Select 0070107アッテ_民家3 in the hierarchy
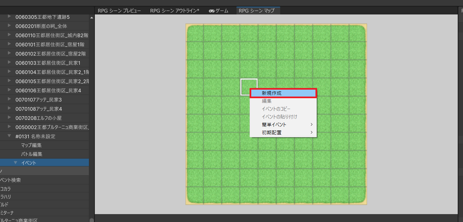 39,100
